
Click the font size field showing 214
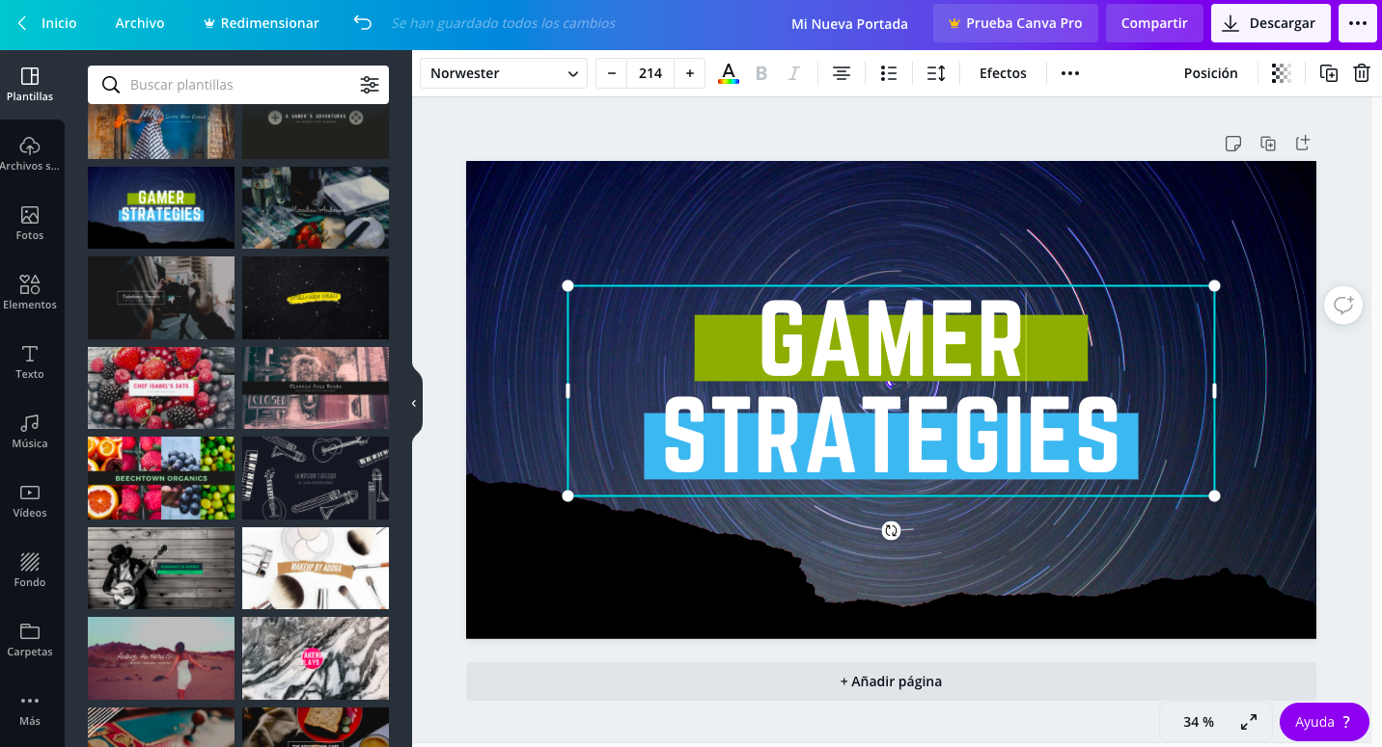[650, 73]
